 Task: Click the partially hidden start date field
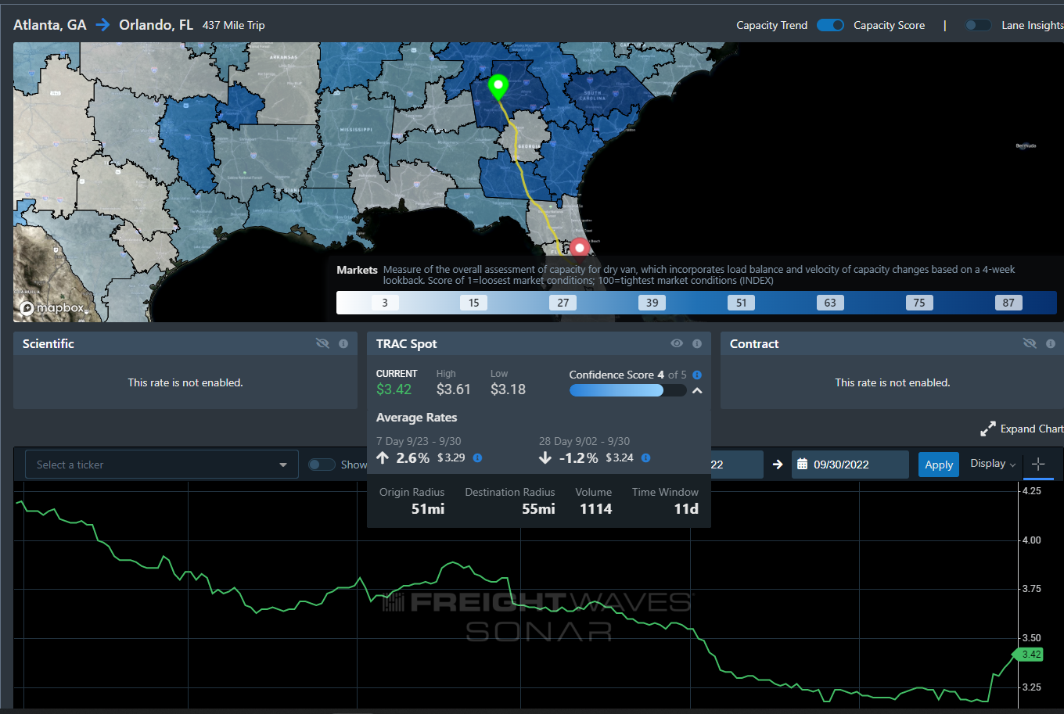pos(736,465)
